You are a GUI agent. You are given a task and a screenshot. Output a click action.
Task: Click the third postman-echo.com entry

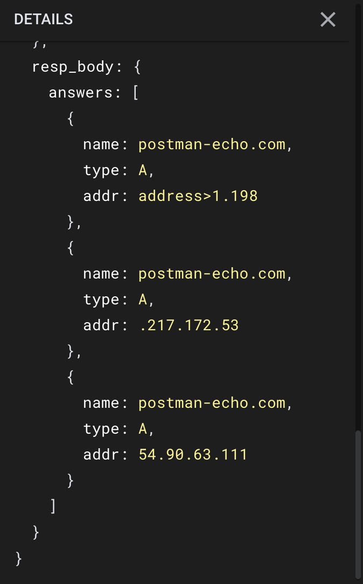pyautogui.click(x=212, y=402)
